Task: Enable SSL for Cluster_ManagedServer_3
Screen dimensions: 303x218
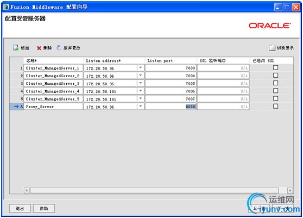Action: [x=275, y=83]
